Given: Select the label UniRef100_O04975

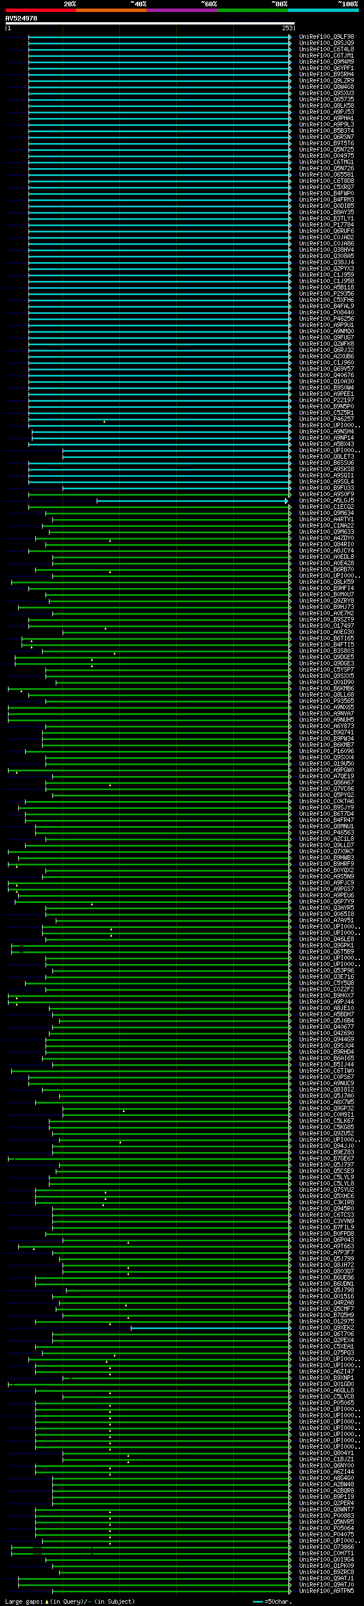Looking at the screenshot, I should tap(326, 156).
